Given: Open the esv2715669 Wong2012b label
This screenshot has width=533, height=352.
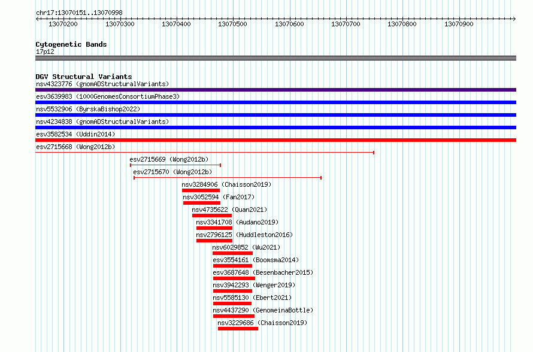Looking at the screenshot, I should 169,159.
